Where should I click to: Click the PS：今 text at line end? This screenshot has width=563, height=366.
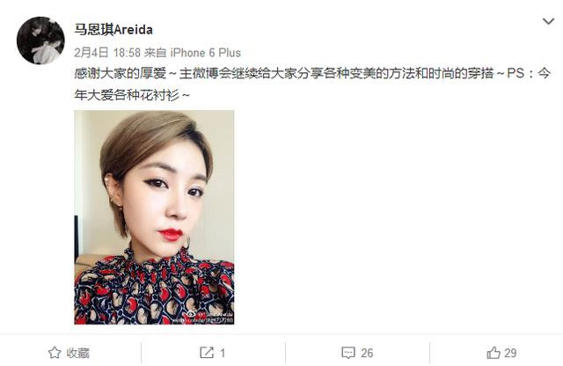529,73
